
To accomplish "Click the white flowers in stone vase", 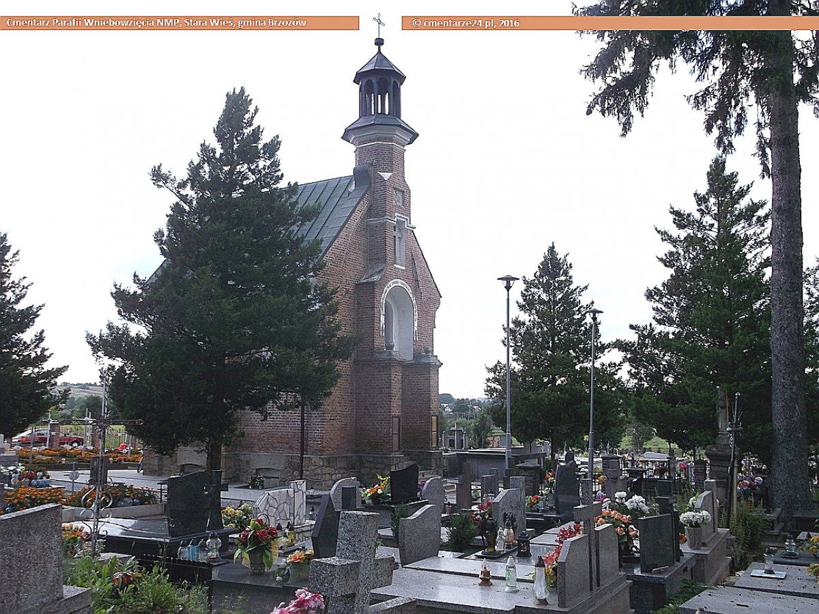I will (695, 519).
